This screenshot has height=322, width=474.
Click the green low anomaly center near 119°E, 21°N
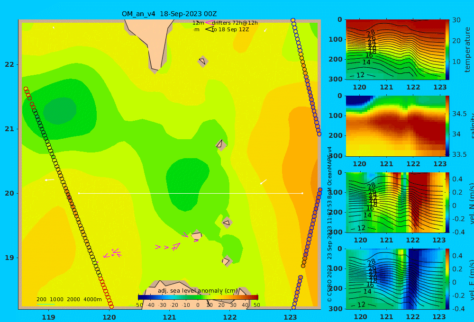[x=60, y=111]
